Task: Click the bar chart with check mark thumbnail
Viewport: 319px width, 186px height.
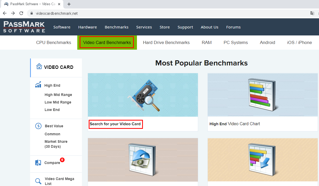Action: point(262,160)
